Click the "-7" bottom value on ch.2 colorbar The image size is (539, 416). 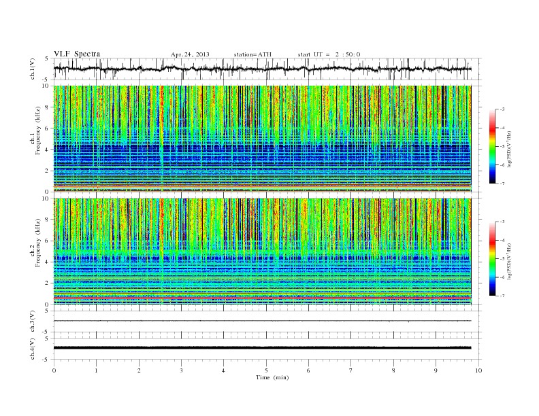[502, 296]
